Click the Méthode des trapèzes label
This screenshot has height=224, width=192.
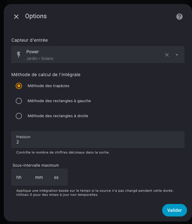48,86
